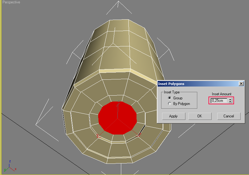Click the Apply button
This screenshot has height=175, width=249.
174,116
